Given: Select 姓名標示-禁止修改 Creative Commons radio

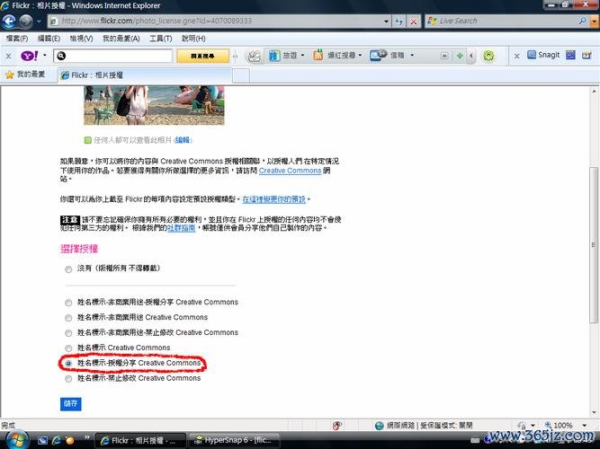Looking at the screenshot, I should tap(68, 379).
